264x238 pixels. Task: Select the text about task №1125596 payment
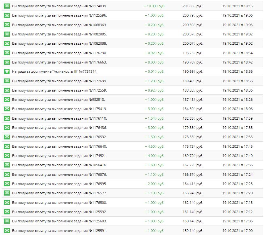[x=59, y=16]
